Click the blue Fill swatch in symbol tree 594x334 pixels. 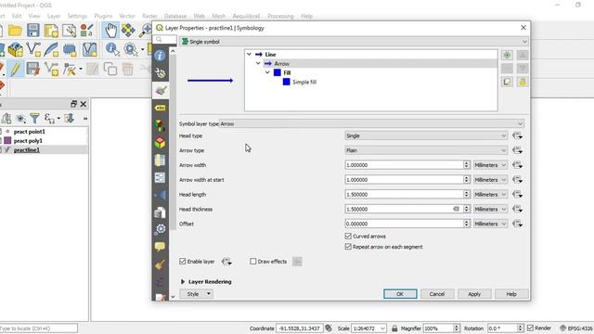[278, 72]
